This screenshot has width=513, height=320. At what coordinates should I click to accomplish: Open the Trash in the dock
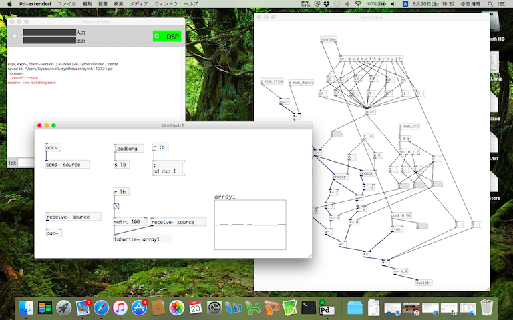point(486,307)
